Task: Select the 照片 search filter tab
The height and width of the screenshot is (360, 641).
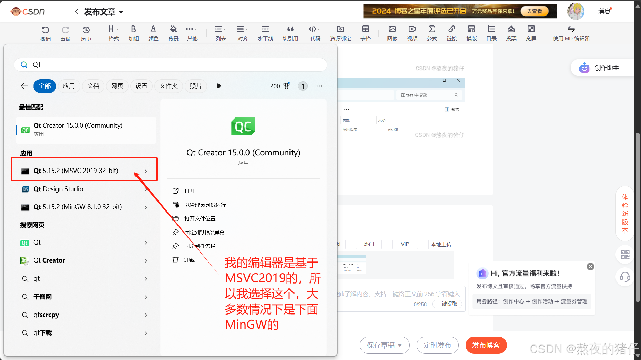Action: point(196,86)
